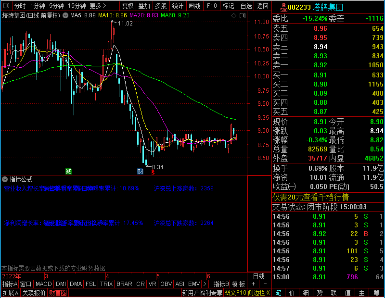Select the 值 value tab

click(347, 293)
